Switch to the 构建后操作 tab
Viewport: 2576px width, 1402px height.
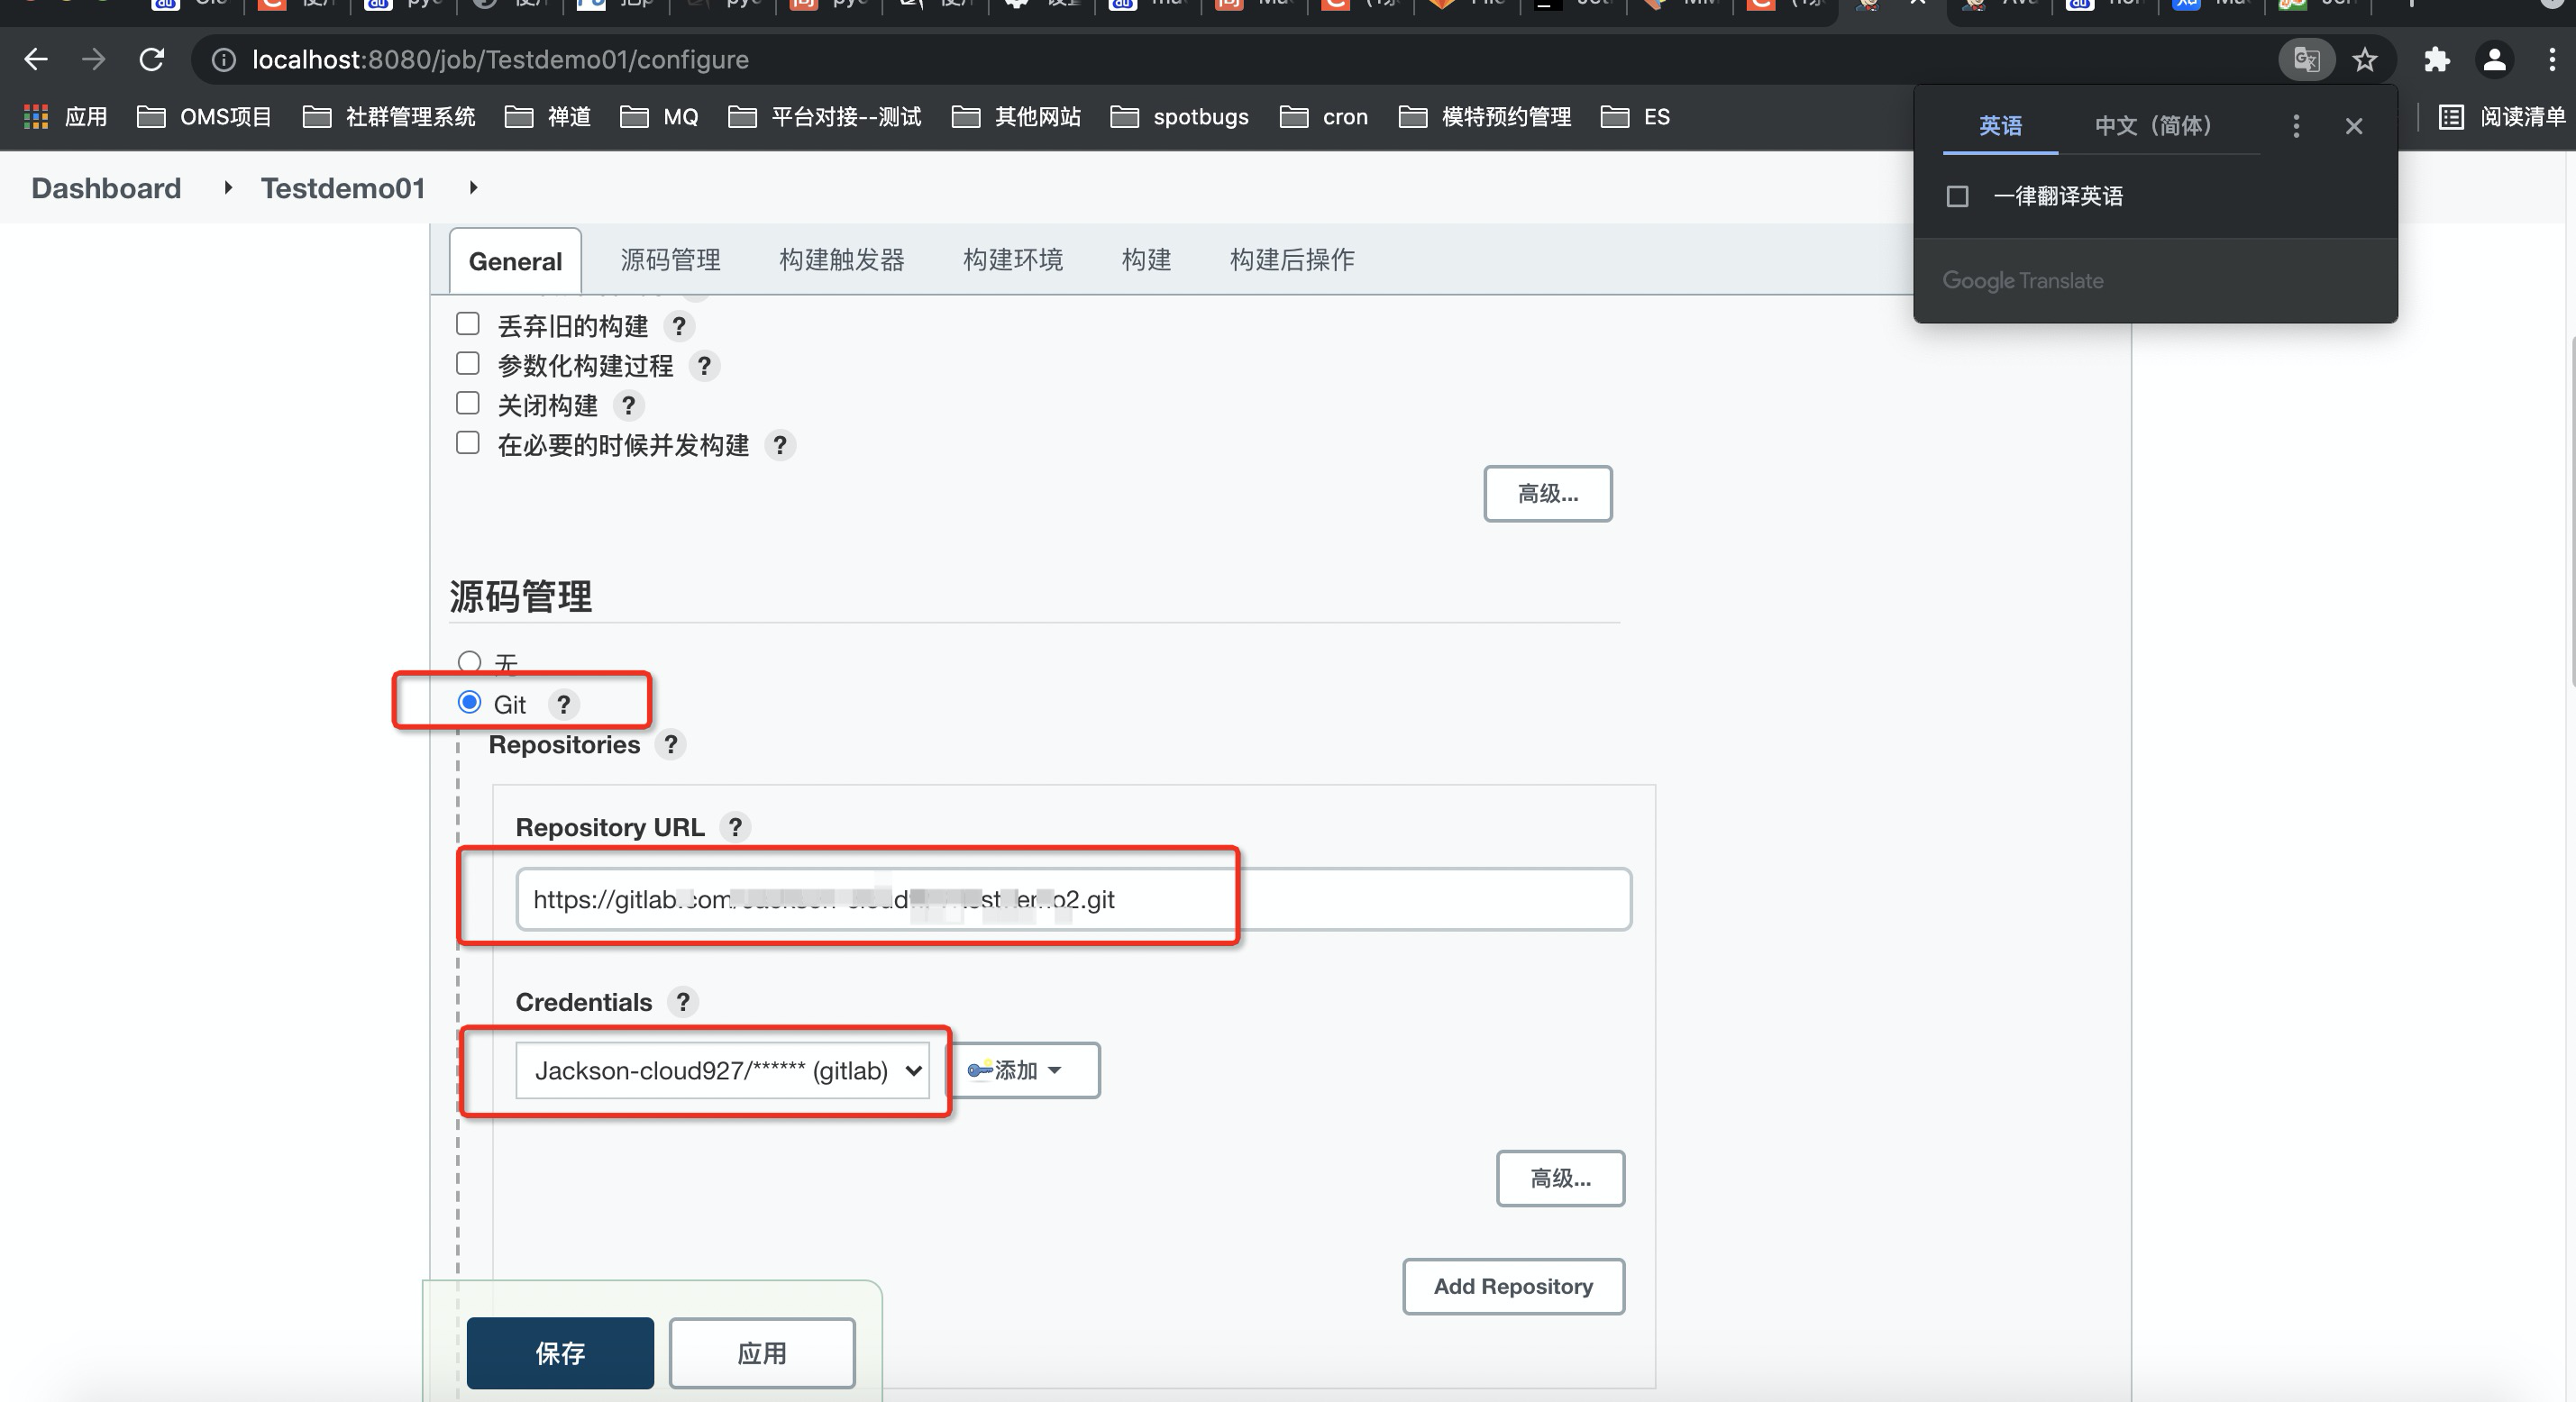click(1291, 260)
